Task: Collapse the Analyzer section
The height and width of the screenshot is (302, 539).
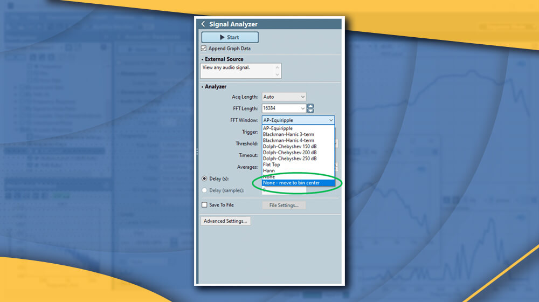Action: (x=202, y=87)
